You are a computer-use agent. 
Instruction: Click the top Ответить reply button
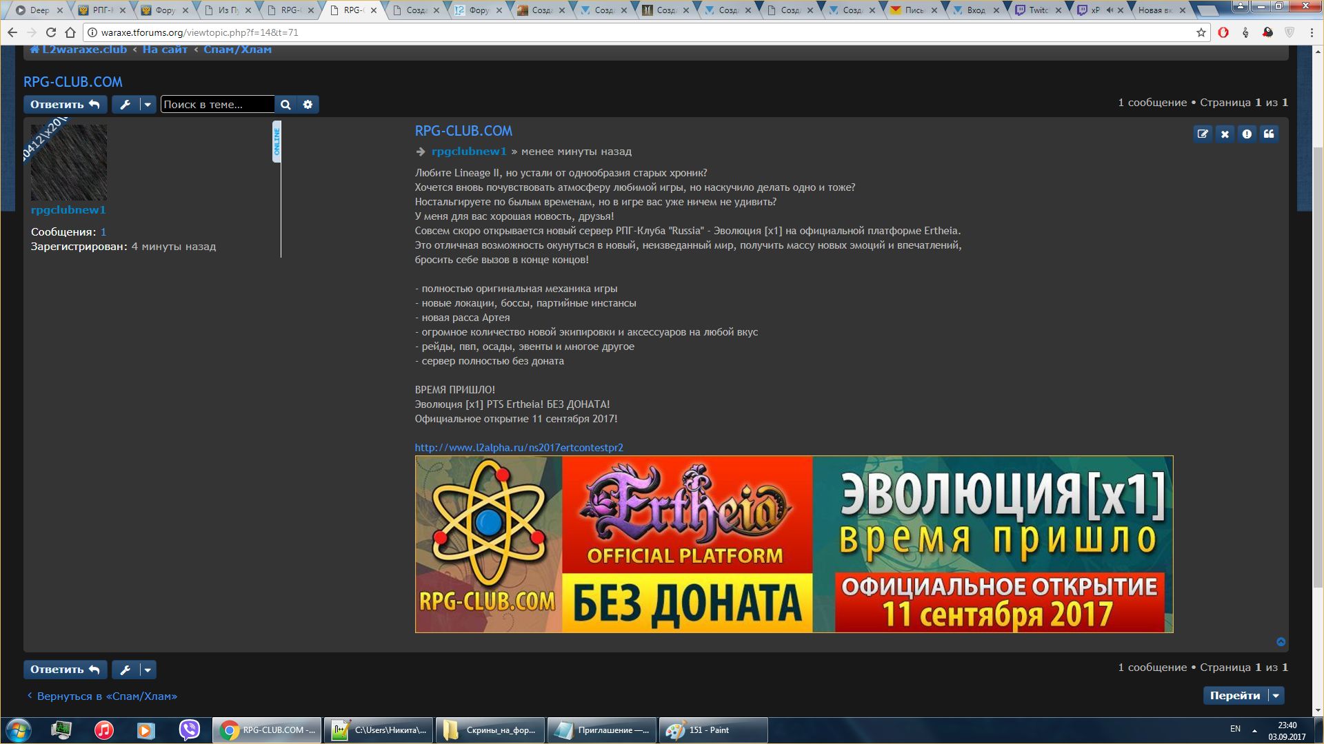click(66, 105)
